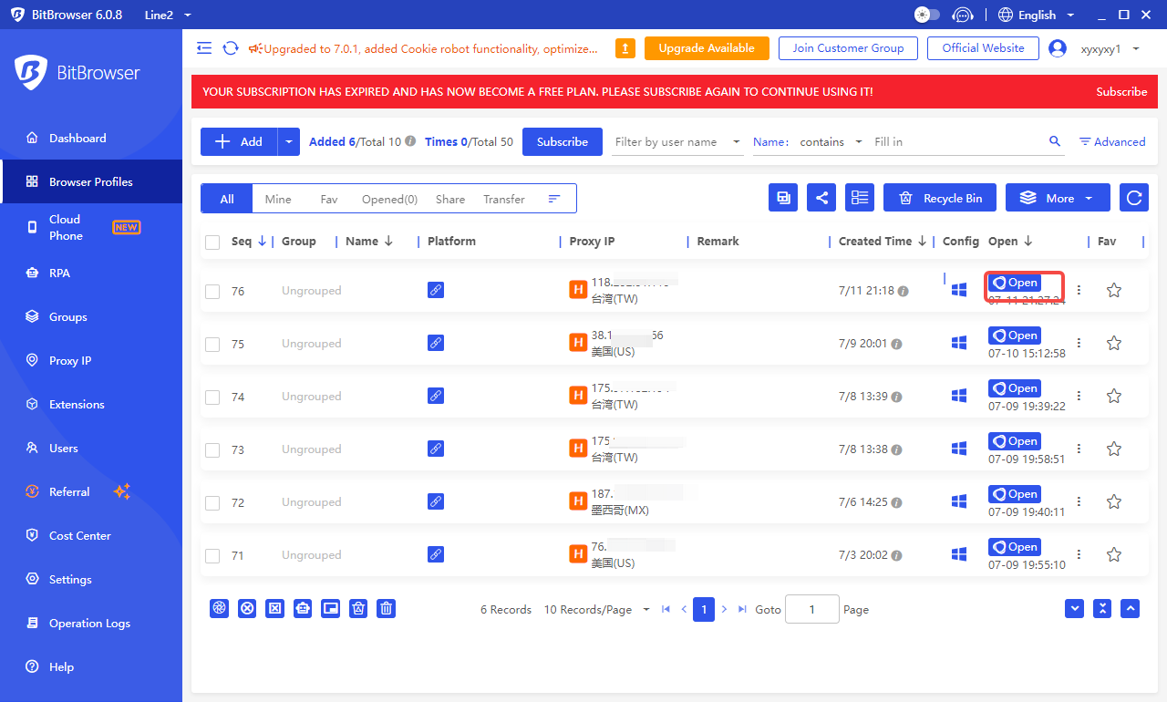Screen dimensions: 1167x702
Task: Check the box for profile 72
Action: click(x=212, y=502)
